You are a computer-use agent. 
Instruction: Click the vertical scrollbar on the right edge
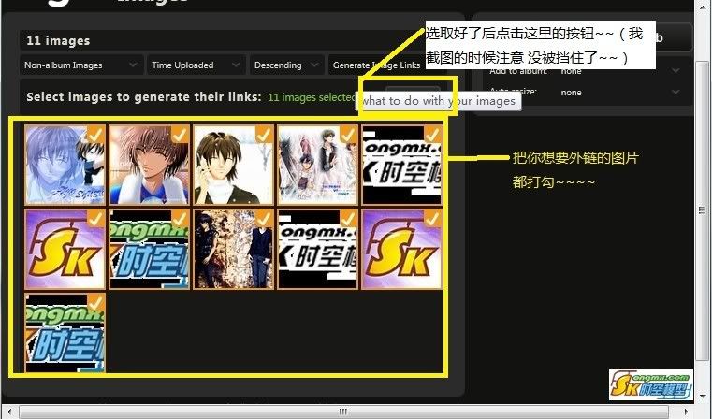[x=703, y=209]
